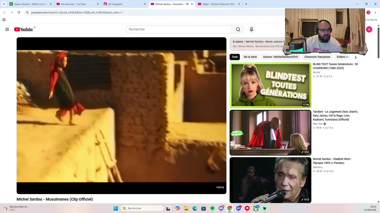
Task: Open Task View on the taskbar
Action: point(168,208)
